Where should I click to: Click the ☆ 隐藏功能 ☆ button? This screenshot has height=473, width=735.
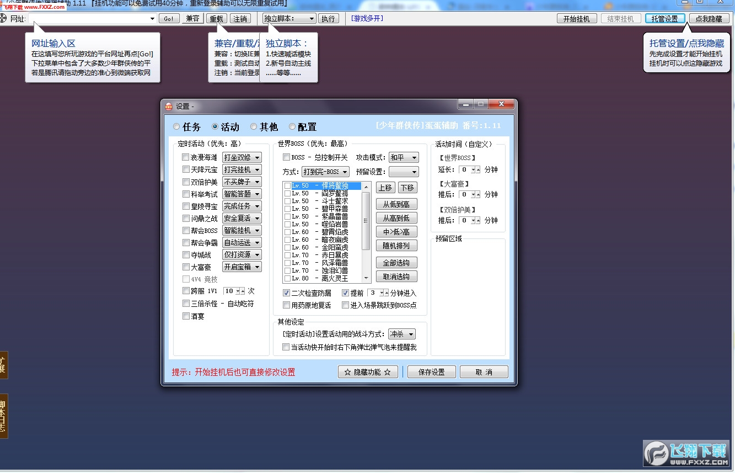pyautogui.click(x=368, y=372)
